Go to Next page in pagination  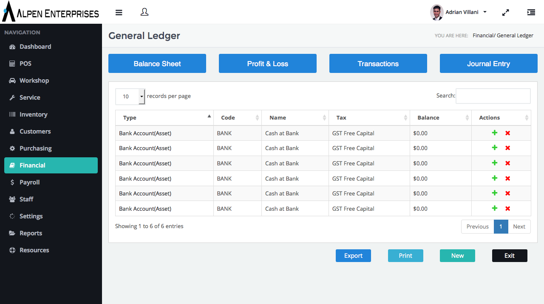[519, 226]
